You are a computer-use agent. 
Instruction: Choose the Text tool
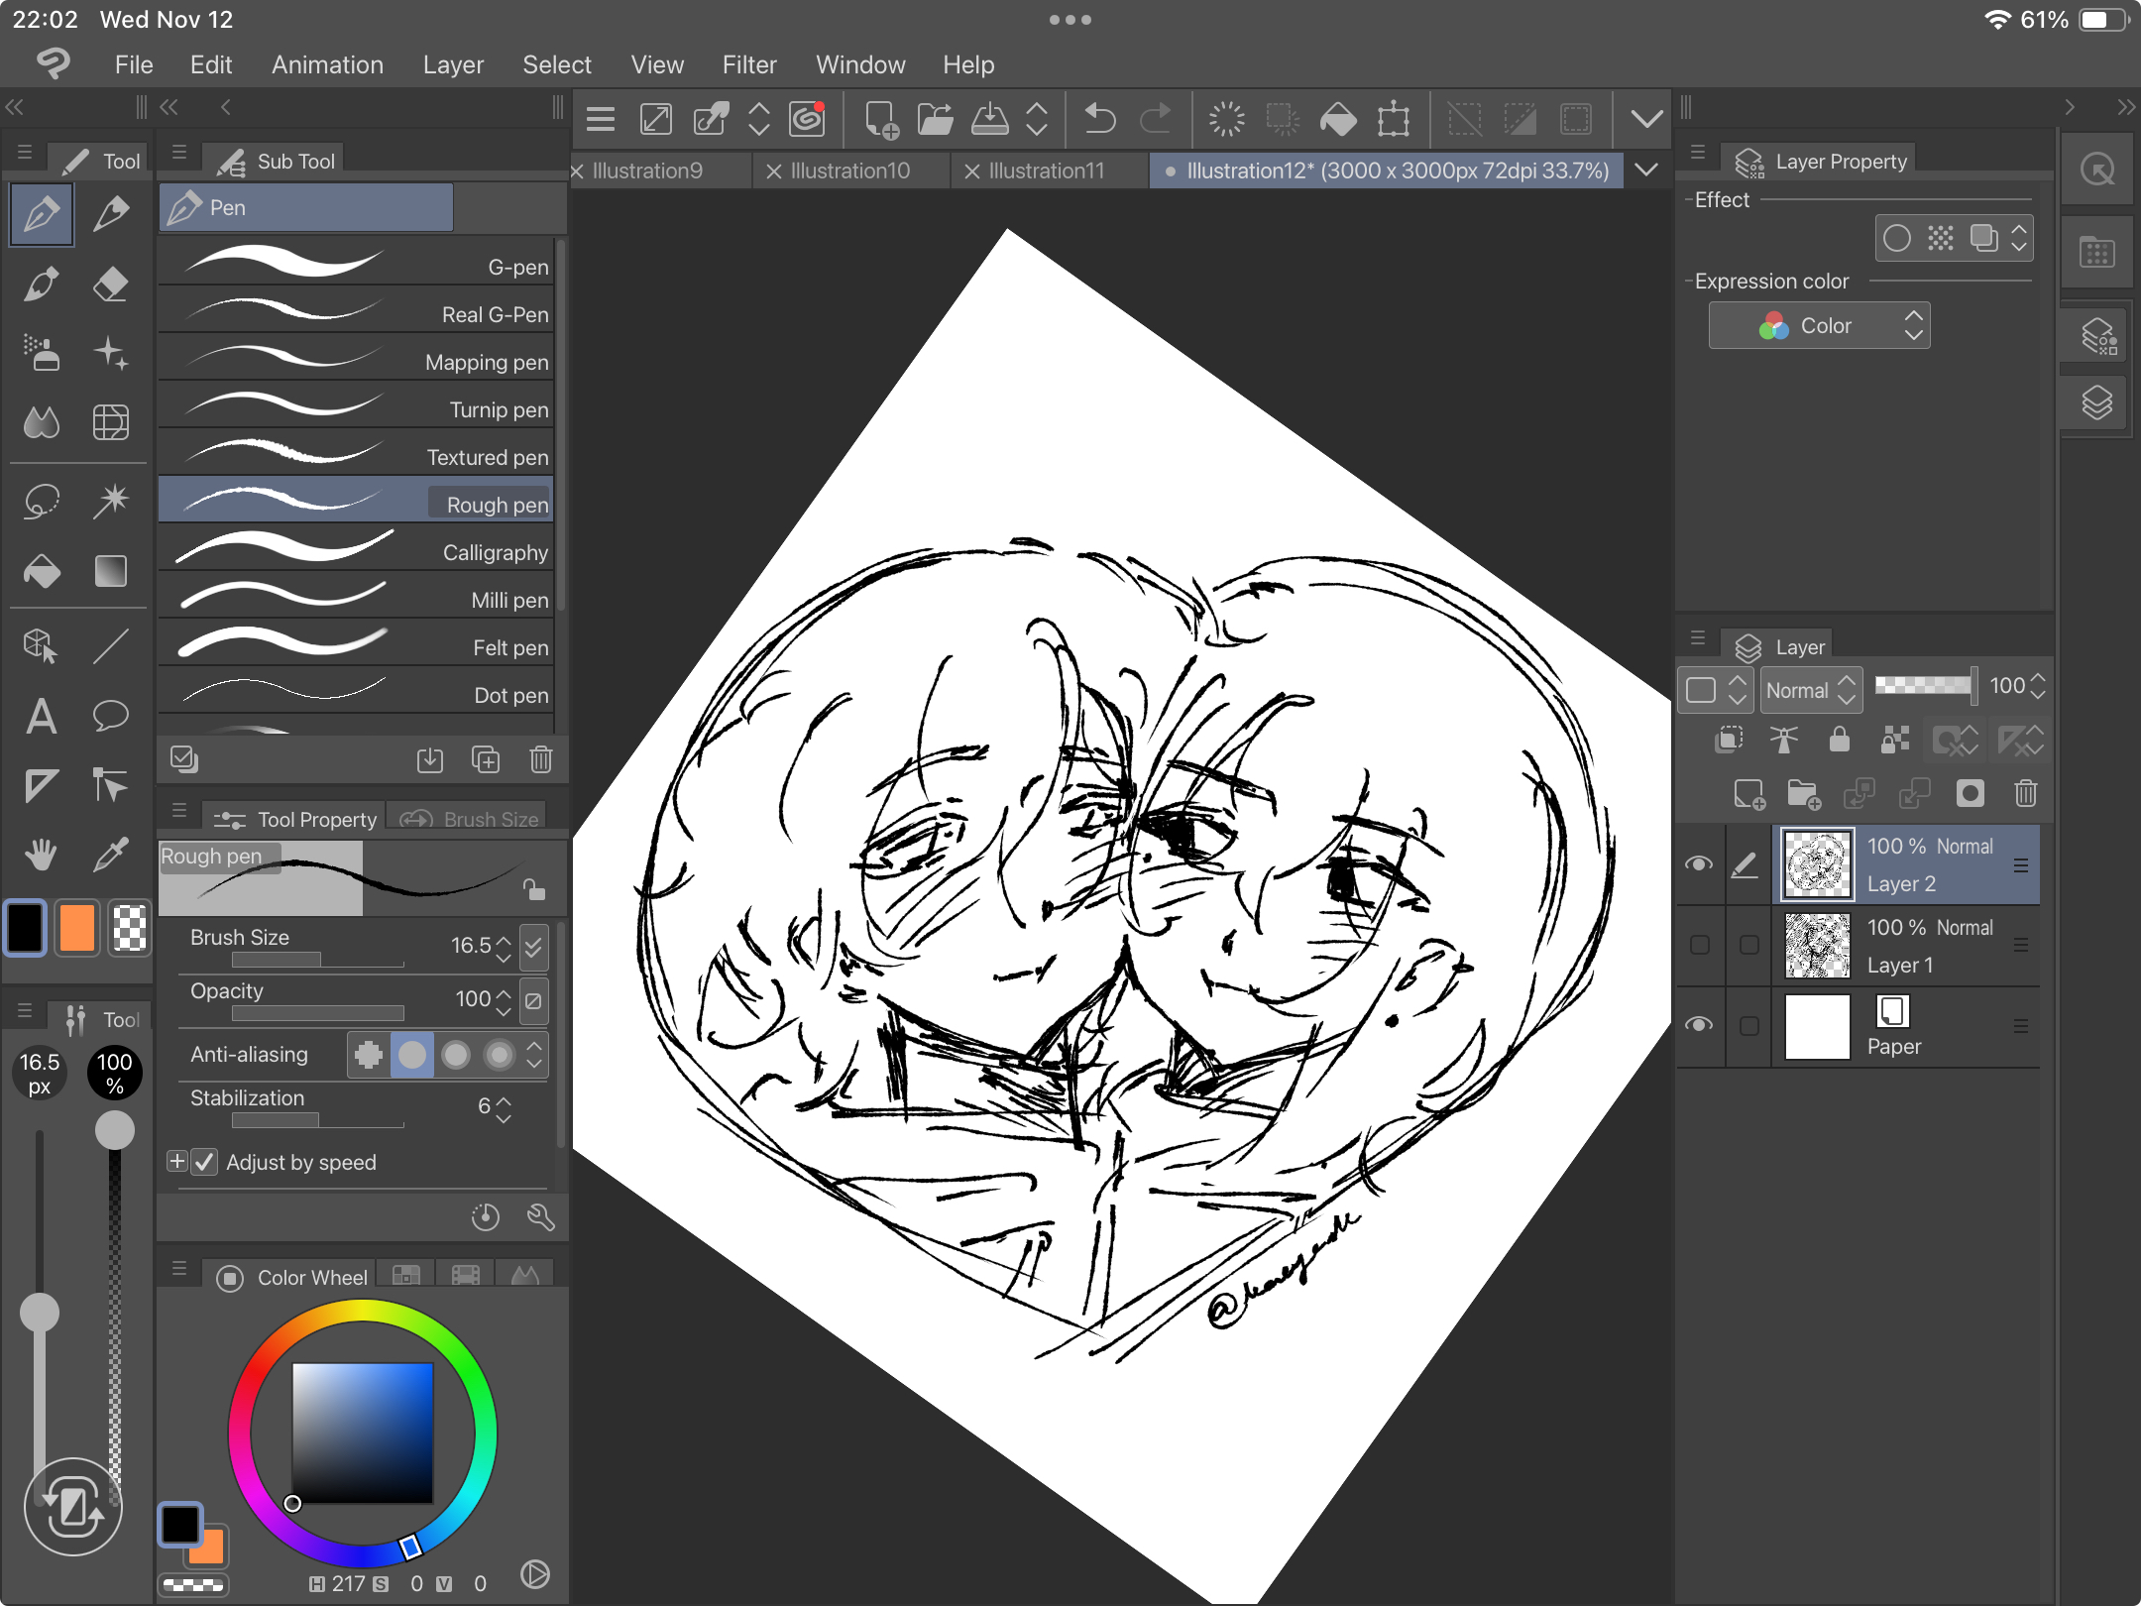pyautogui.click(x=41, y=716)
